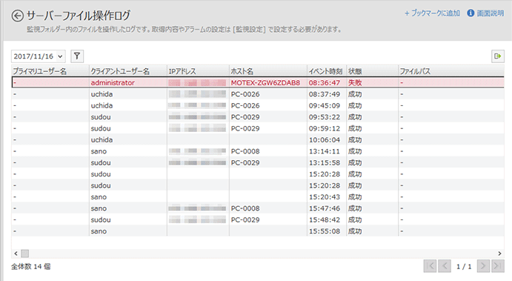Select the 失敗 status cell
Viewport: 512px width, 281px height.
[355, 82]
